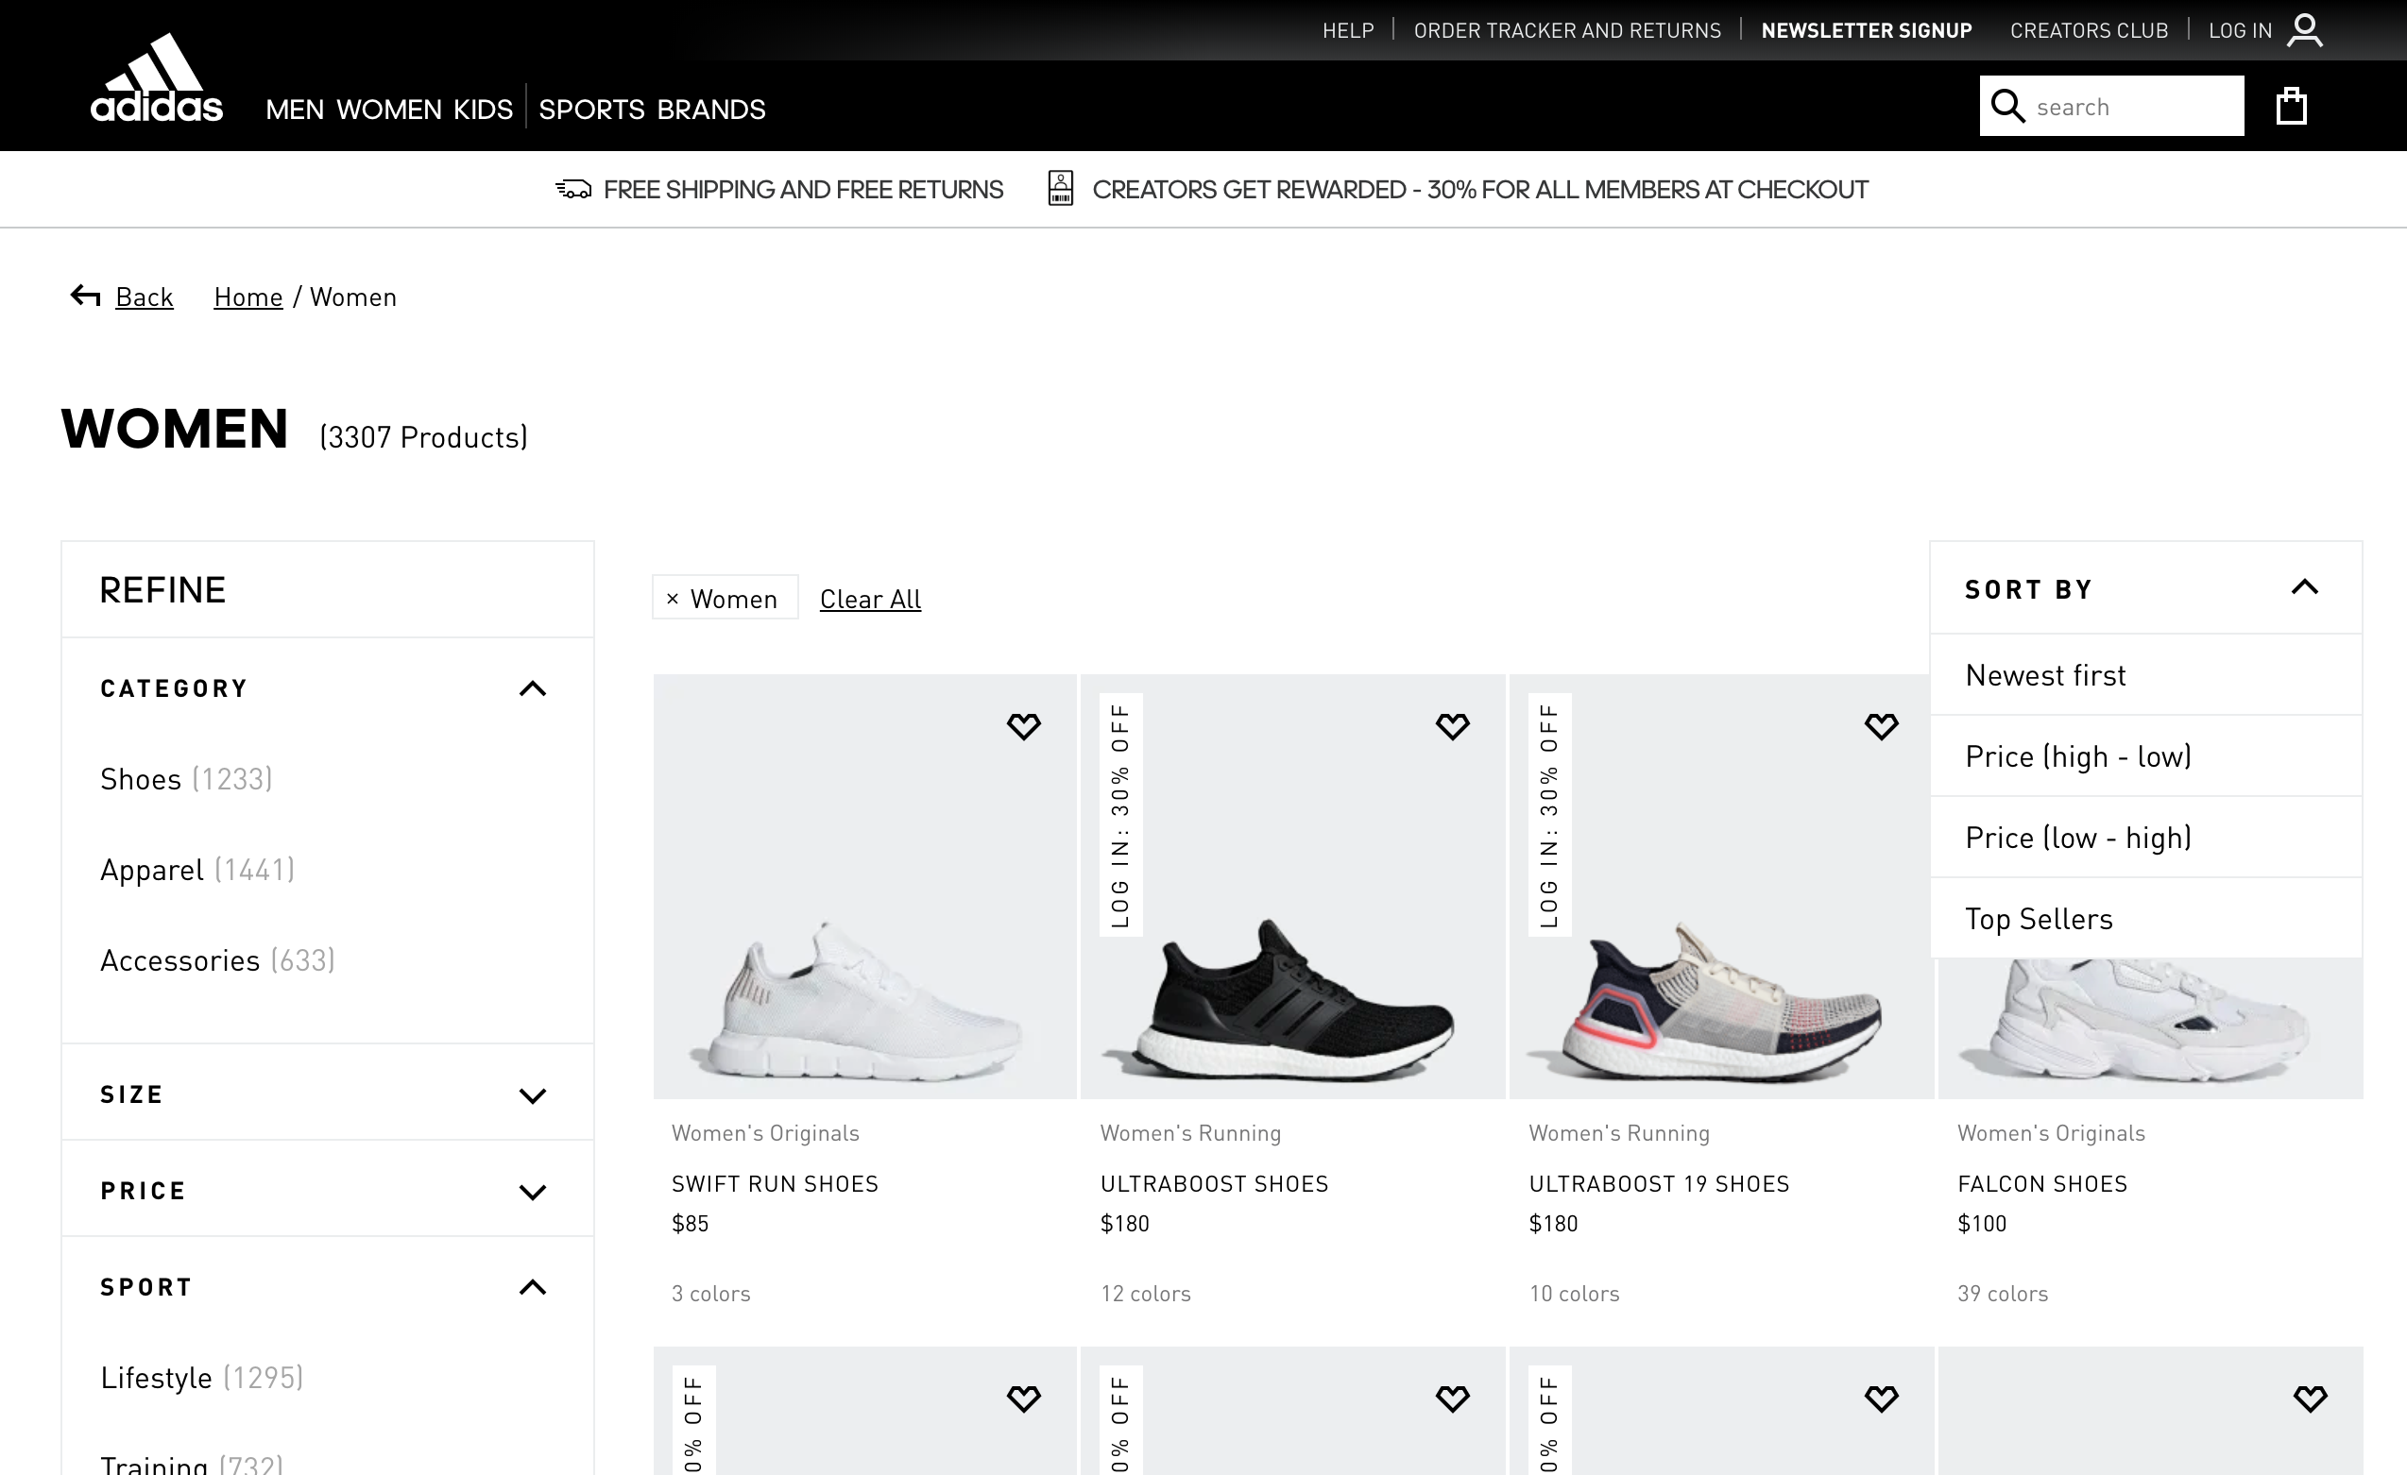Collapse the Sport filter section

pyautogui.click(x=533, y=1288)
